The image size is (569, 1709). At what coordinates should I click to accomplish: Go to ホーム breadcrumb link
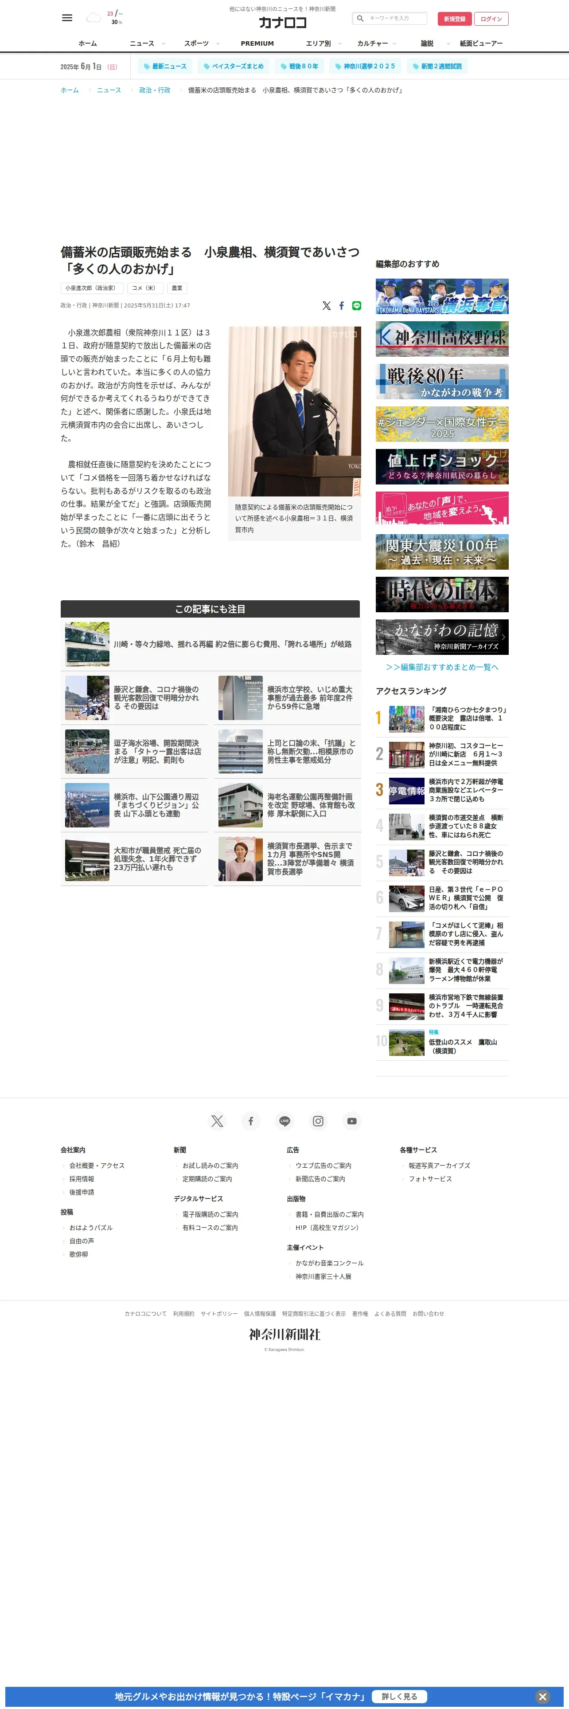tap(70, 90)
